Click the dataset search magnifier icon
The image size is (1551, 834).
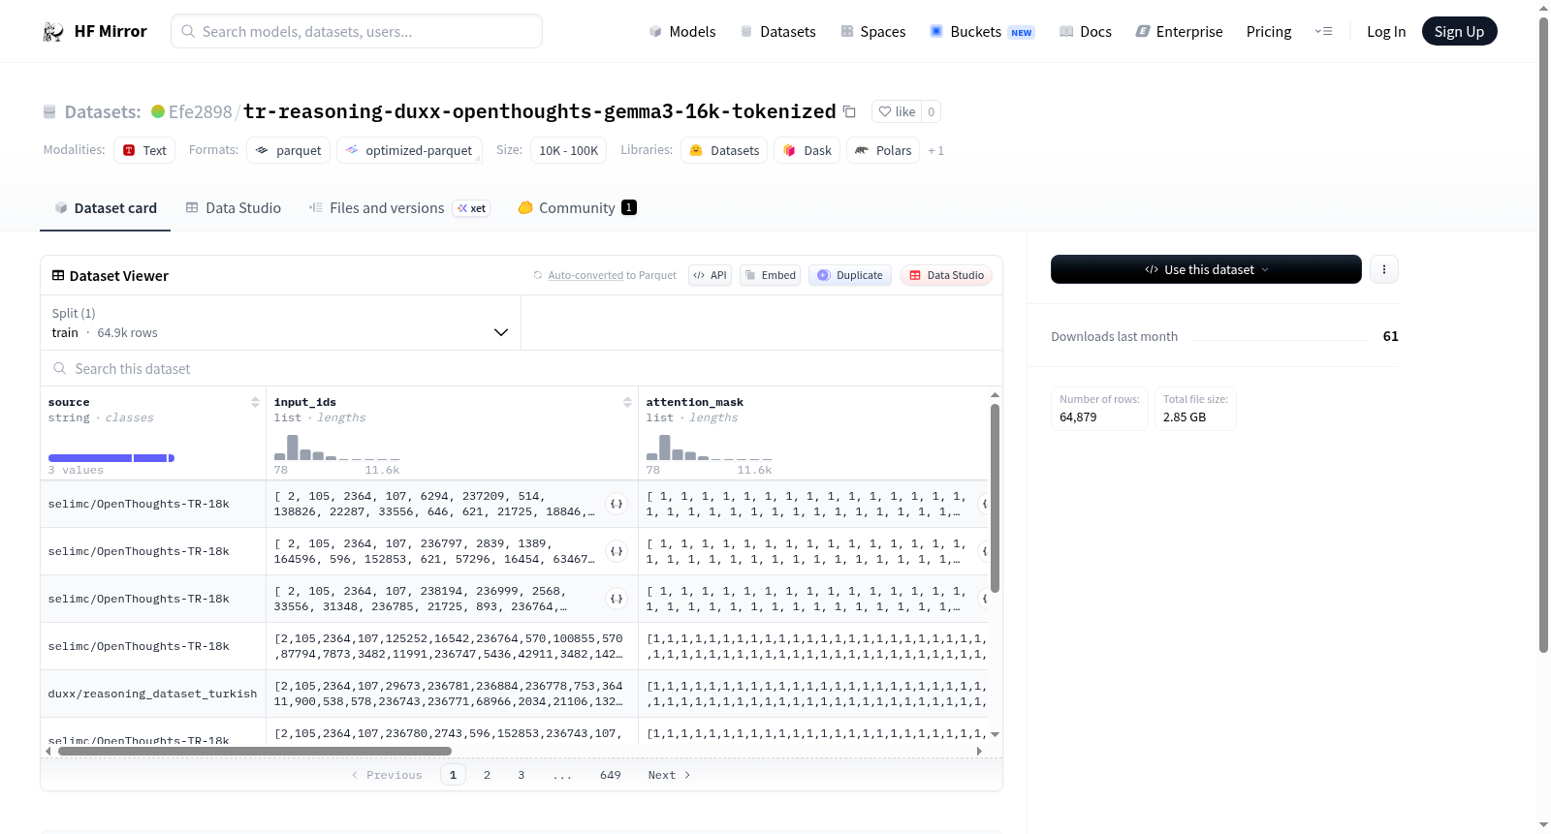[x=60, y=368]
